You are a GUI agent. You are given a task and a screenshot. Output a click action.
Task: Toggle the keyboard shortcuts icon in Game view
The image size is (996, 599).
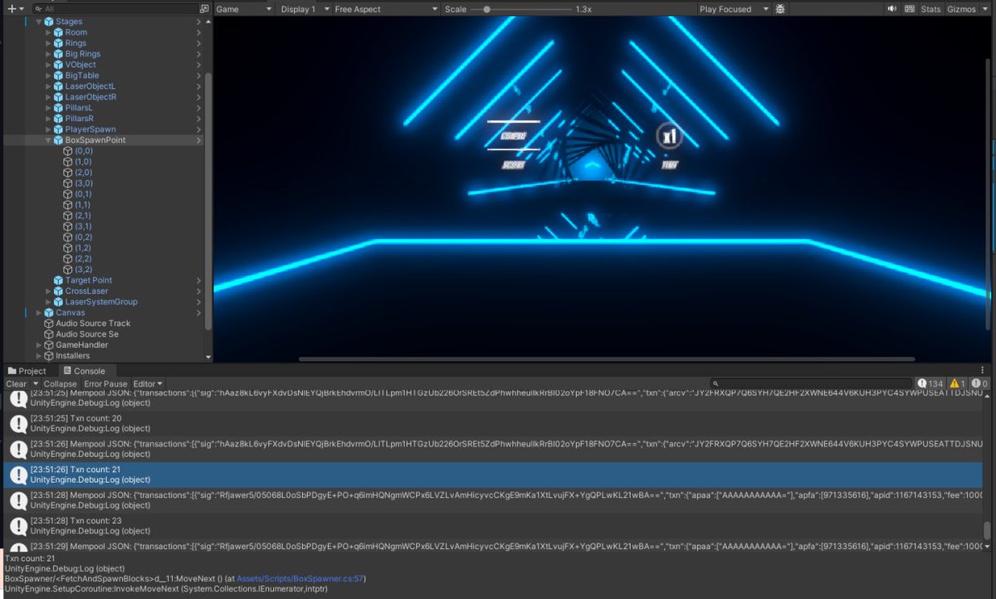click(910, 9)
